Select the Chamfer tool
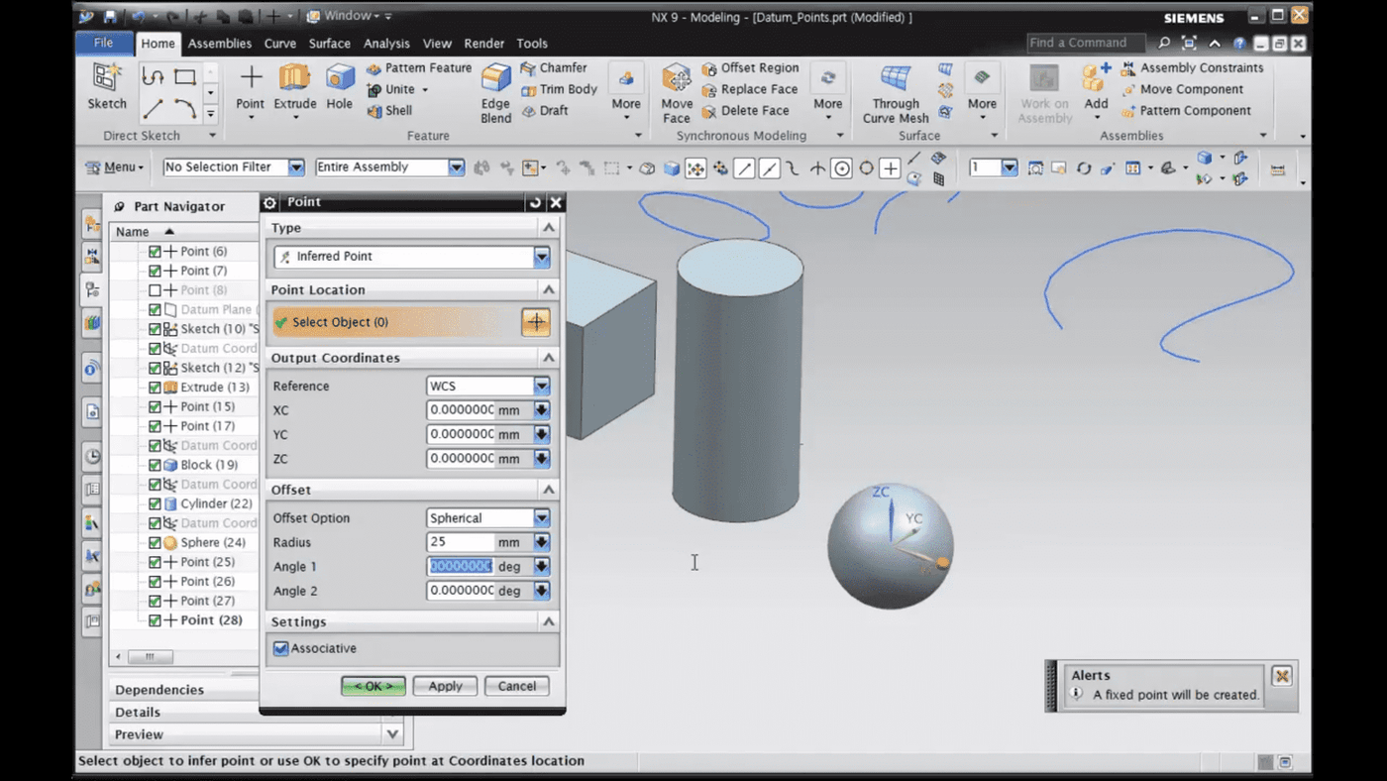The width and height of the screenshot is (1387, 781). (x=554, y=68)
